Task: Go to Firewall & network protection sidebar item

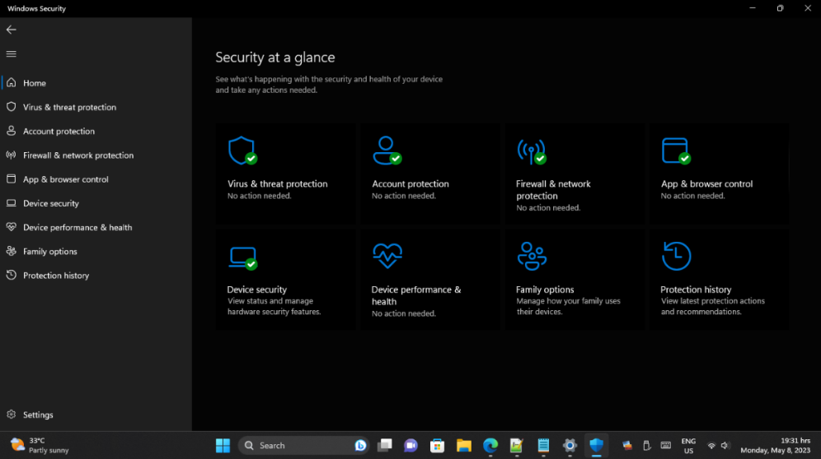Action: [96, 155]
